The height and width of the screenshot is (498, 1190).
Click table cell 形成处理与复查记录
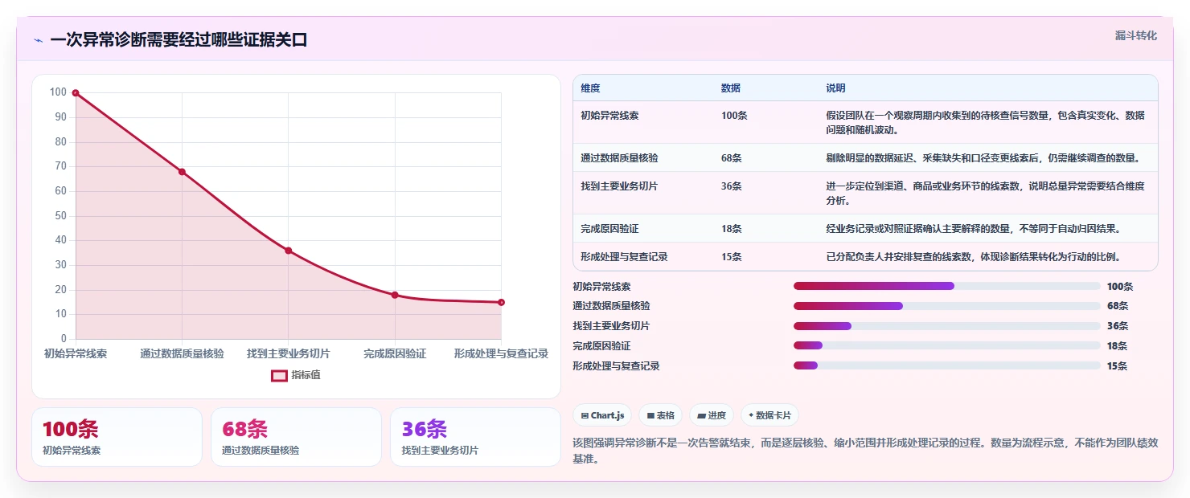click(x=624, y=257)
